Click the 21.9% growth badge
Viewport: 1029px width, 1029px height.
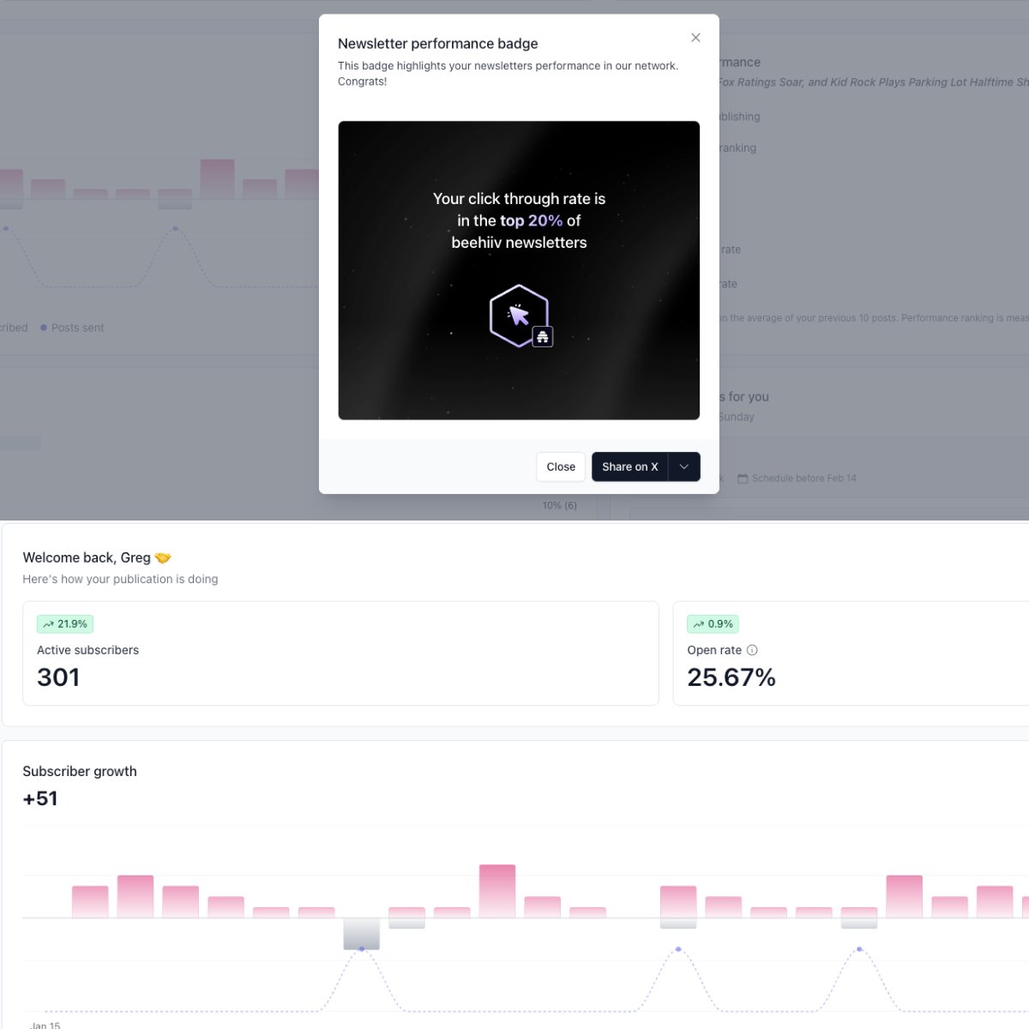pos(65,624)
